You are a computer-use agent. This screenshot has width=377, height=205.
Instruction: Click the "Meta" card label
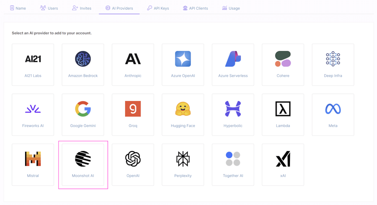click(x=333, y=126)
